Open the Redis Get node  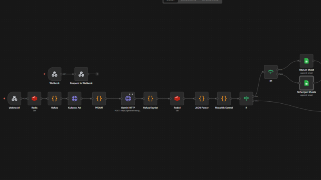point(34,98)
